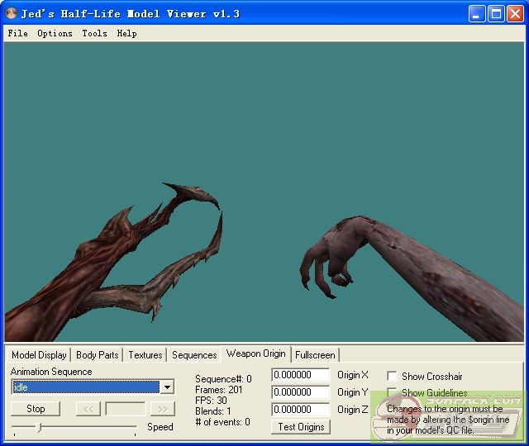Click the animation Speed slider
The height and width of the screenshot is (446, 529).
click(x=74, y=427)
